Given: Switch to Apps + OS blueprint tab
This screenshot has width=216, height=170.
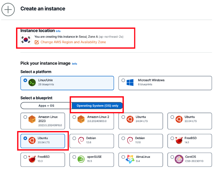Looking at the screenshot, I should point(46,106).
